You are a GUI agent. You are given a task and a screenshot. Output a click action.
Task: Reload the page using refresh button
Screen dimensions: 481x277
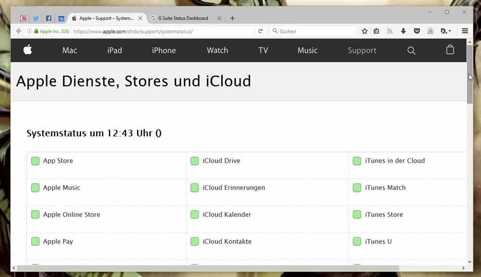pyautogui.click(x=260, y=31)
